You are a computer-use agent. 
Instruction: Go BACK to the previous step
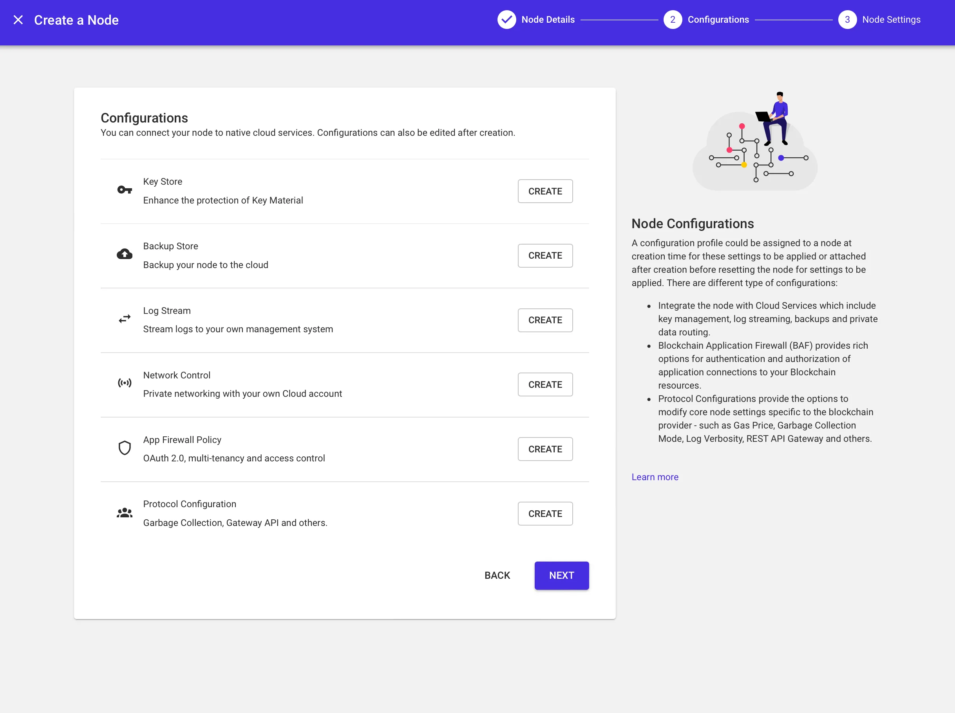[497, 575]
